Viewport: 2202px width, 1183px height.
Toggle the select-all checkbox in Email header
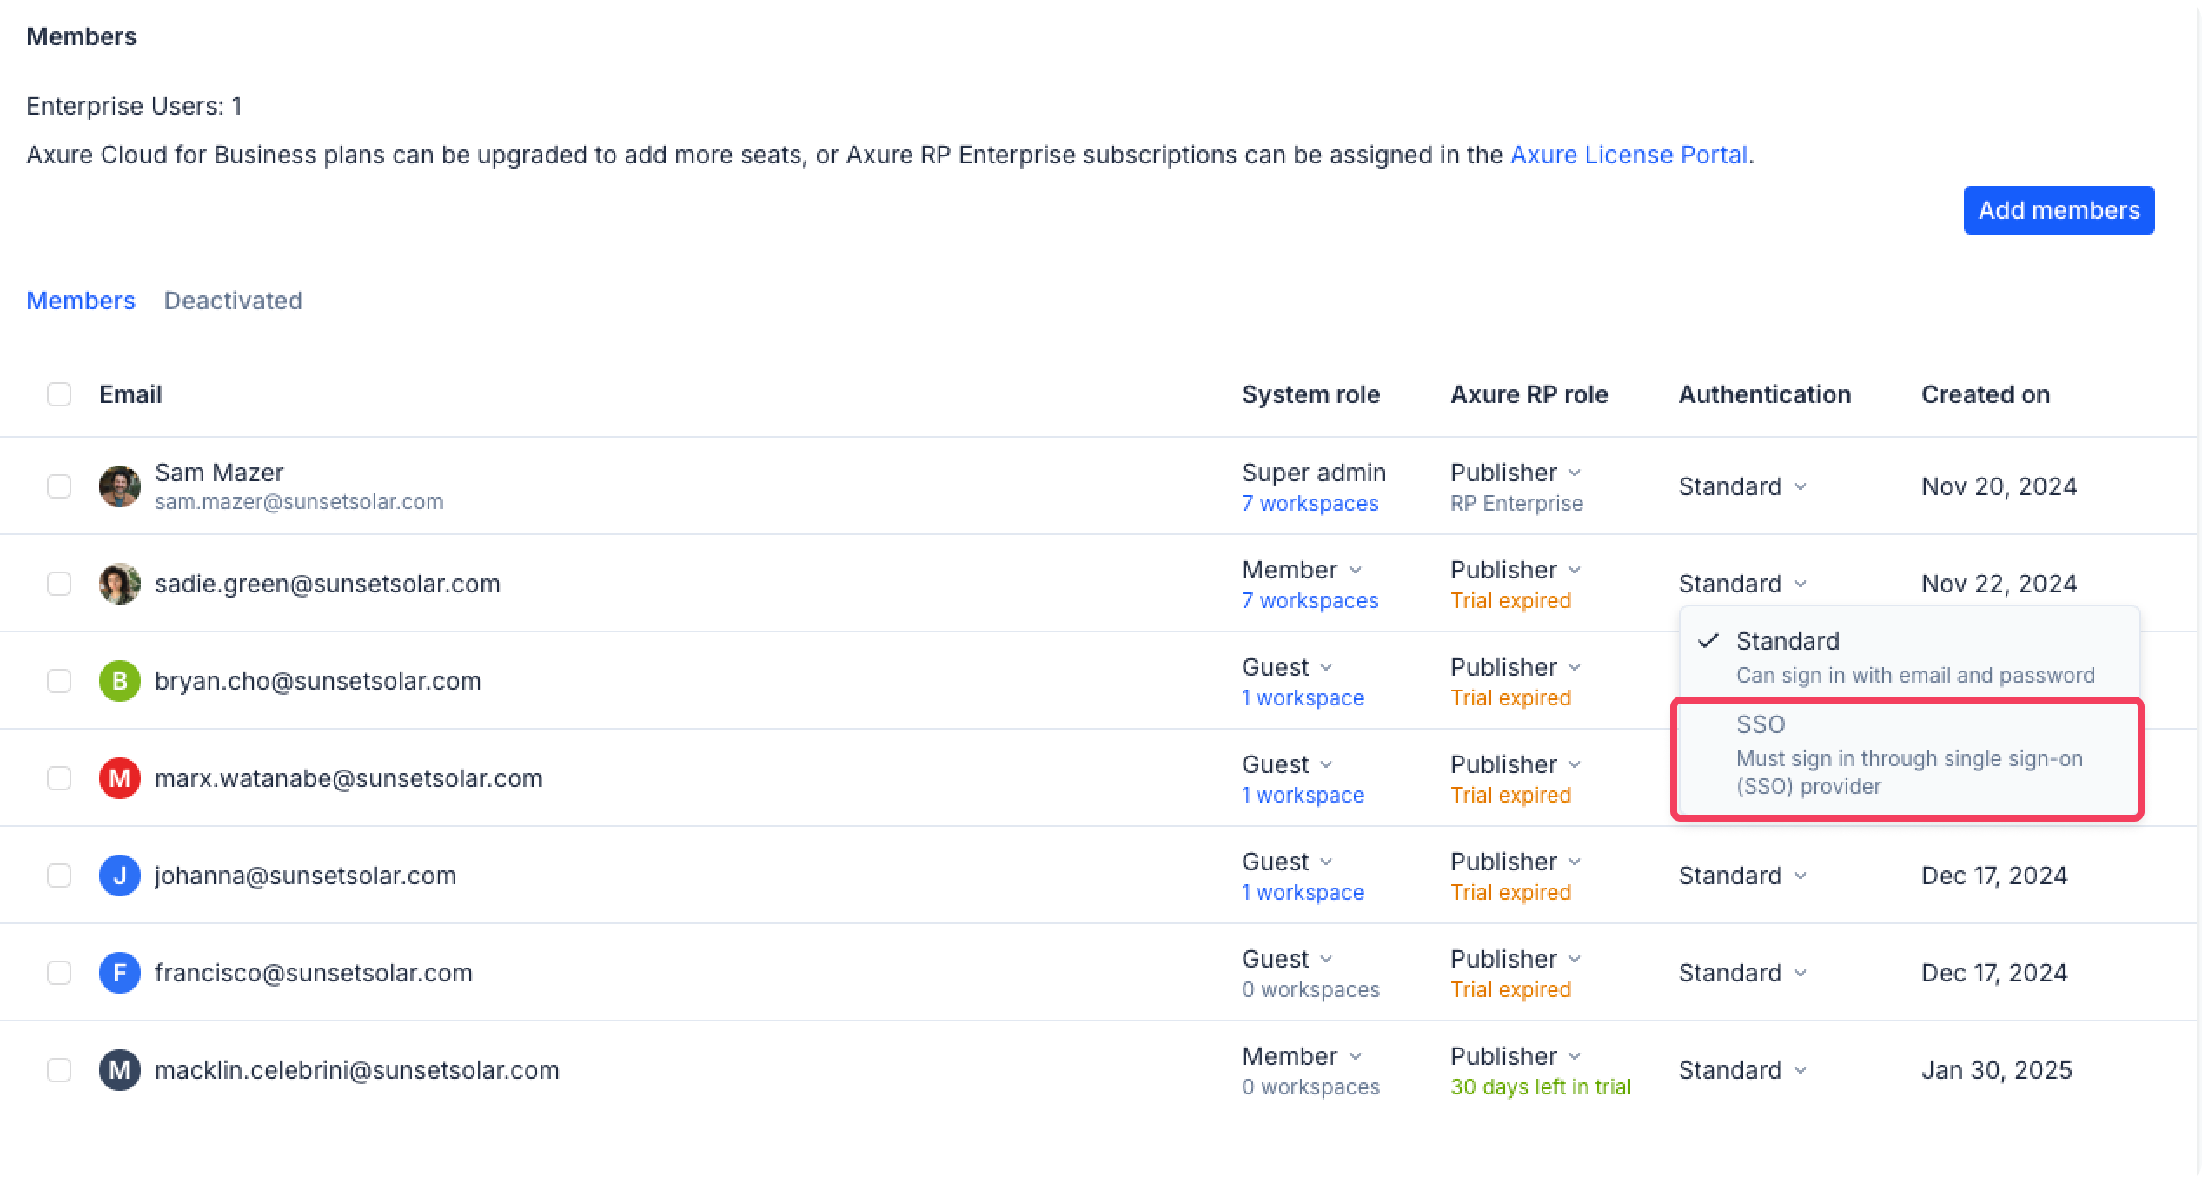point(59,394)
